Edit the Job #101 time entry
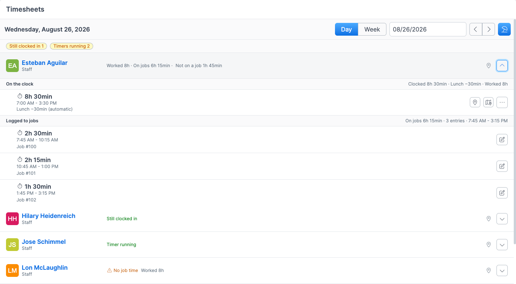The height and width of the screenshot is (284, 516). (502, 166)
